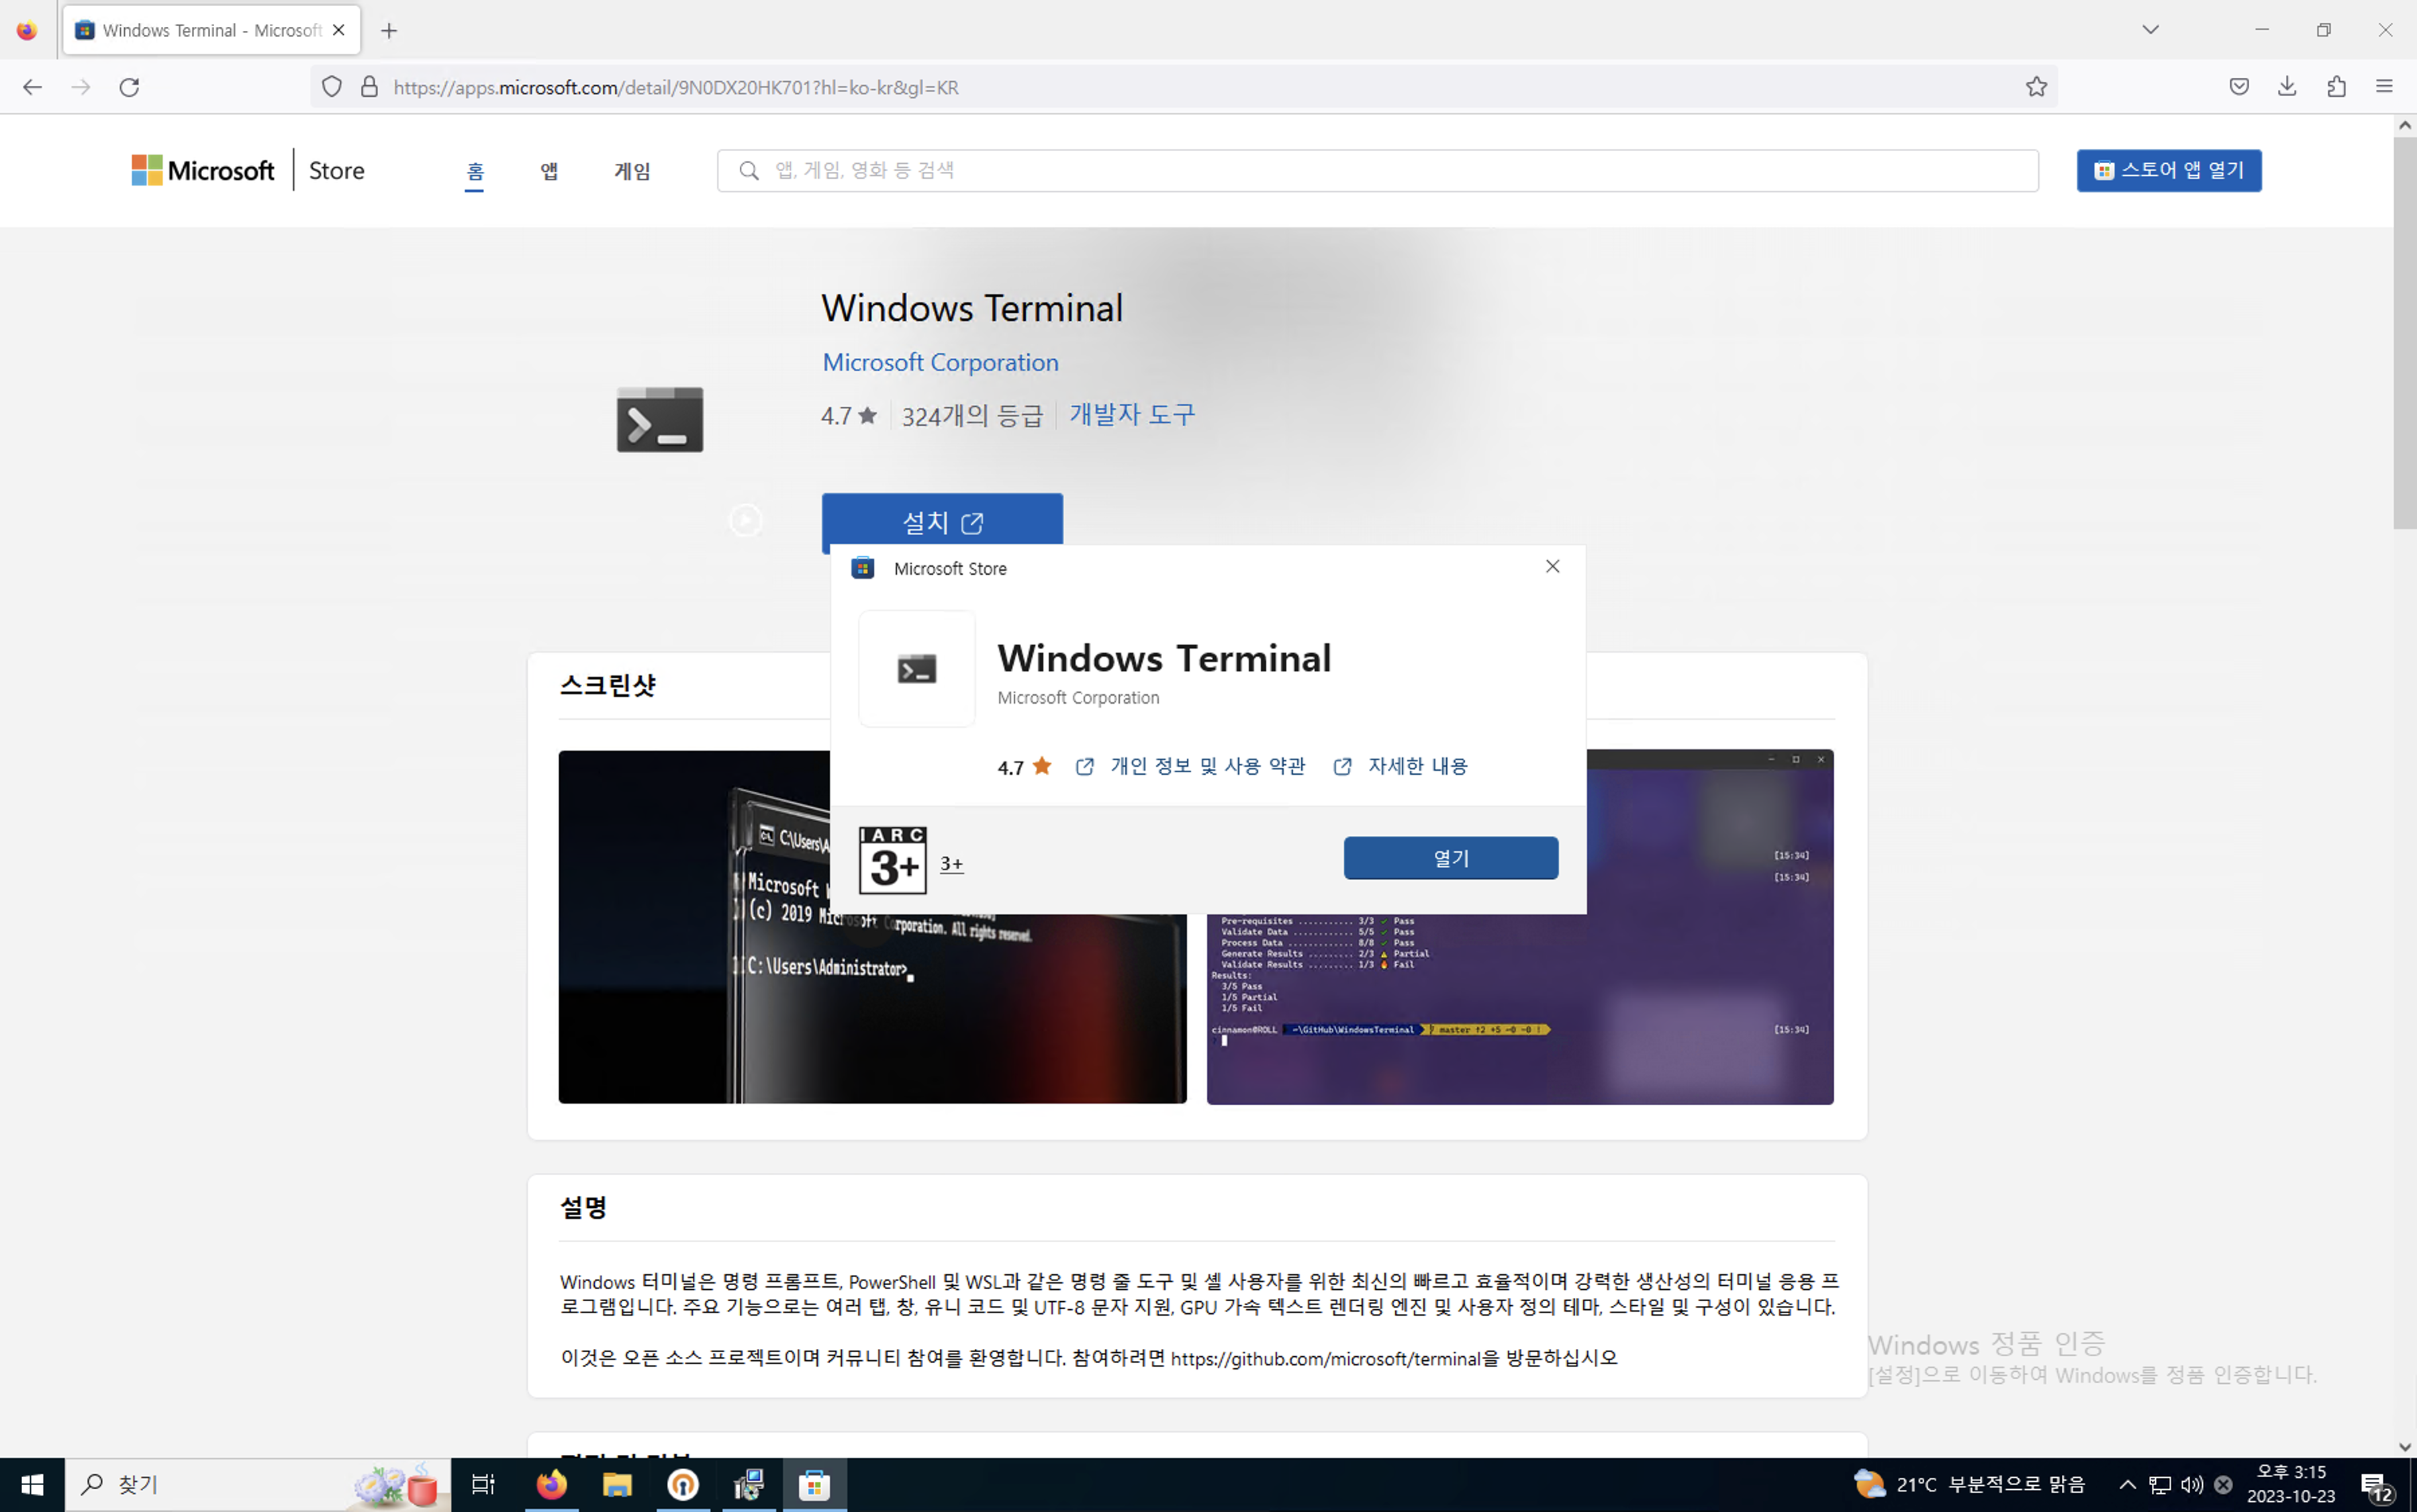2417x1512 pixels.
Task: Open the Firefox hamburger application menu
Action: point(2384,87)
